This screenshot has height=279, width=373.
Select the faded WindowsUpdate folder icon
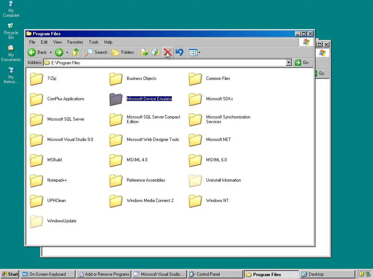36,221
